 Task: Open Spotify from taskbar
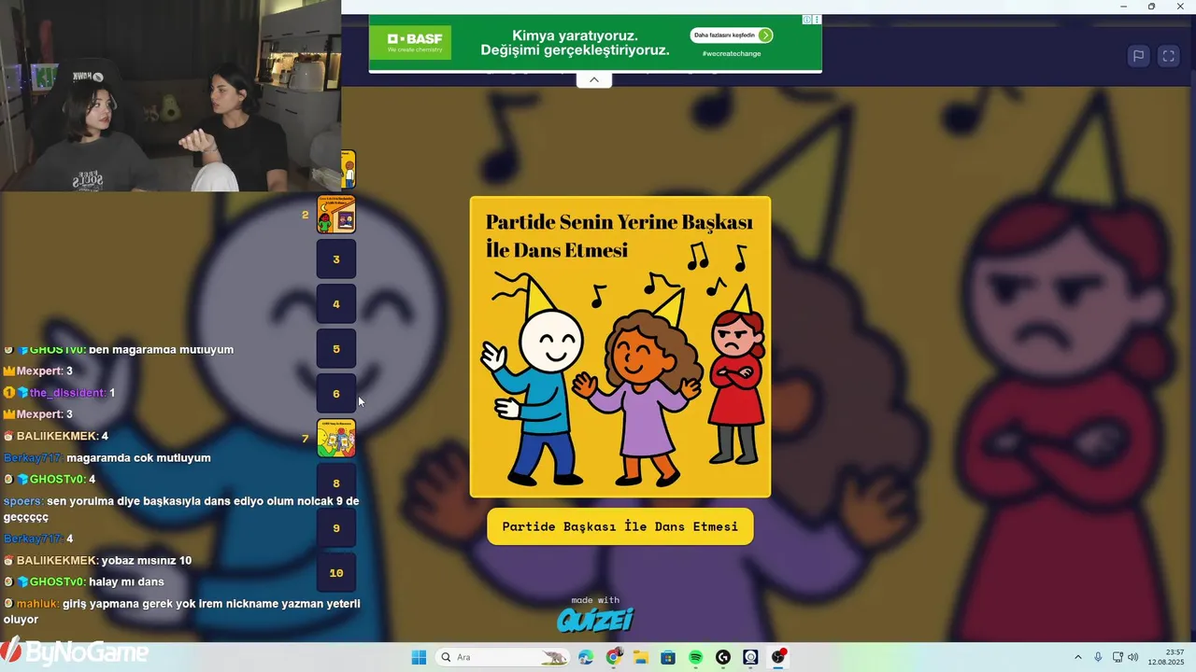[x=695, y=657]
